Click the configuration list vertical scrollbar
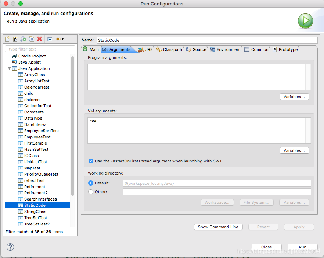324x258 pixels. click(x=72, y=126)
